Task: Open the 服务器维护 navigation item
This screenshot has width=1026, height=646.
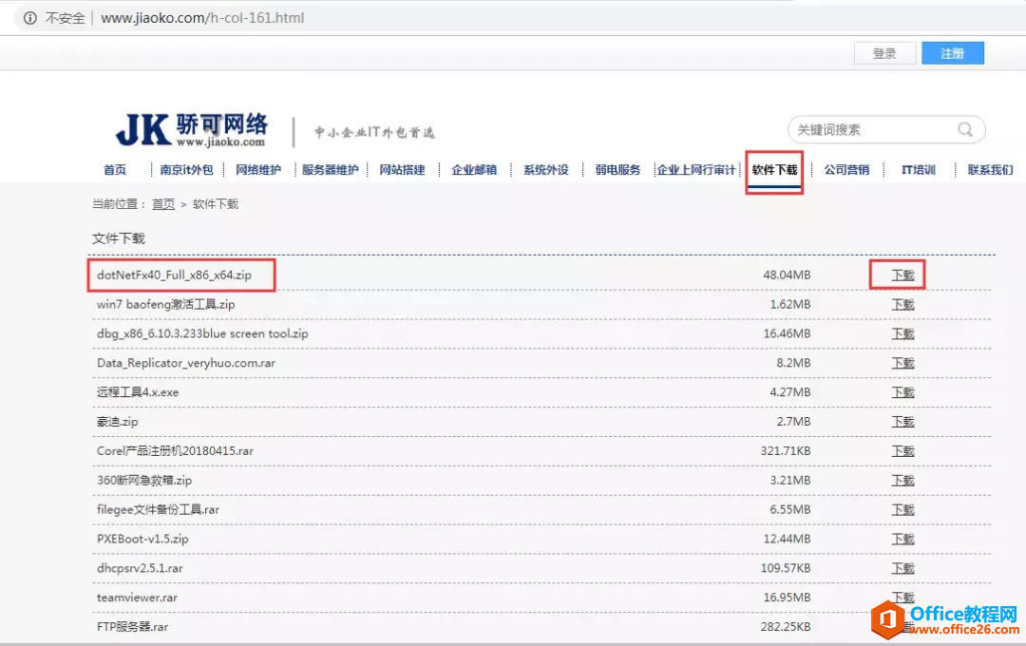Action: click(x=331, y=170)
